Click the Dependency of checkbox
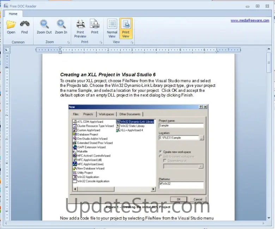Screen dimensions: 275x229 click(x=165, y=161)
